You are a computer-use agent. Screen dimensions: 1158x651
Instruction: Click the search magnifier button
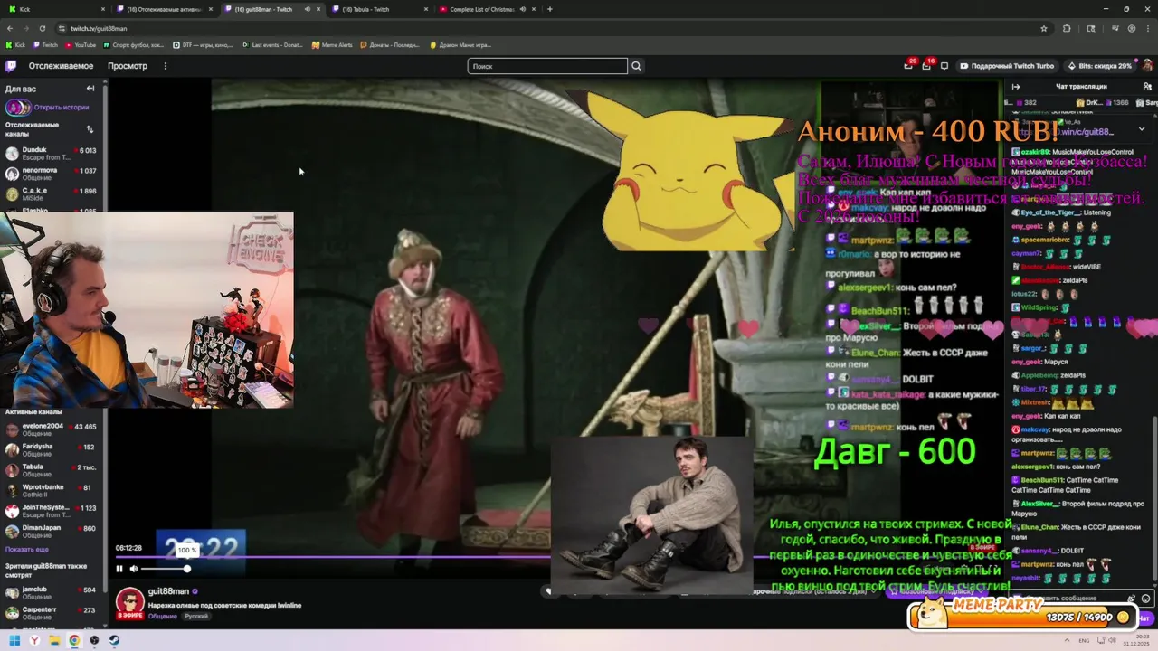click(636, 66)
